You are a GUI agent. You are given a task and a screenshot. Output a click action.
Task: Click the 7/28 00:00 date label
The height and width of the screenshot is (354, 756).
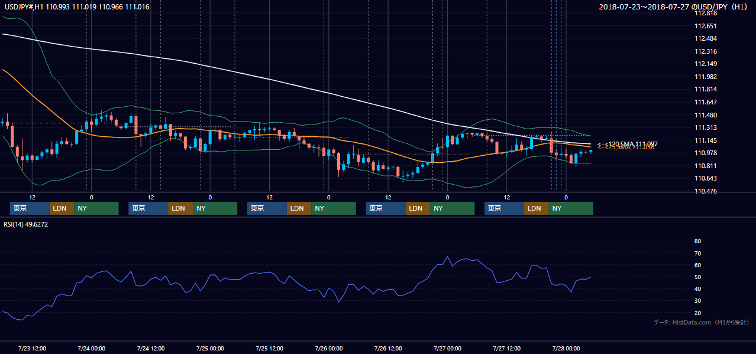click(x=566, y=348)
